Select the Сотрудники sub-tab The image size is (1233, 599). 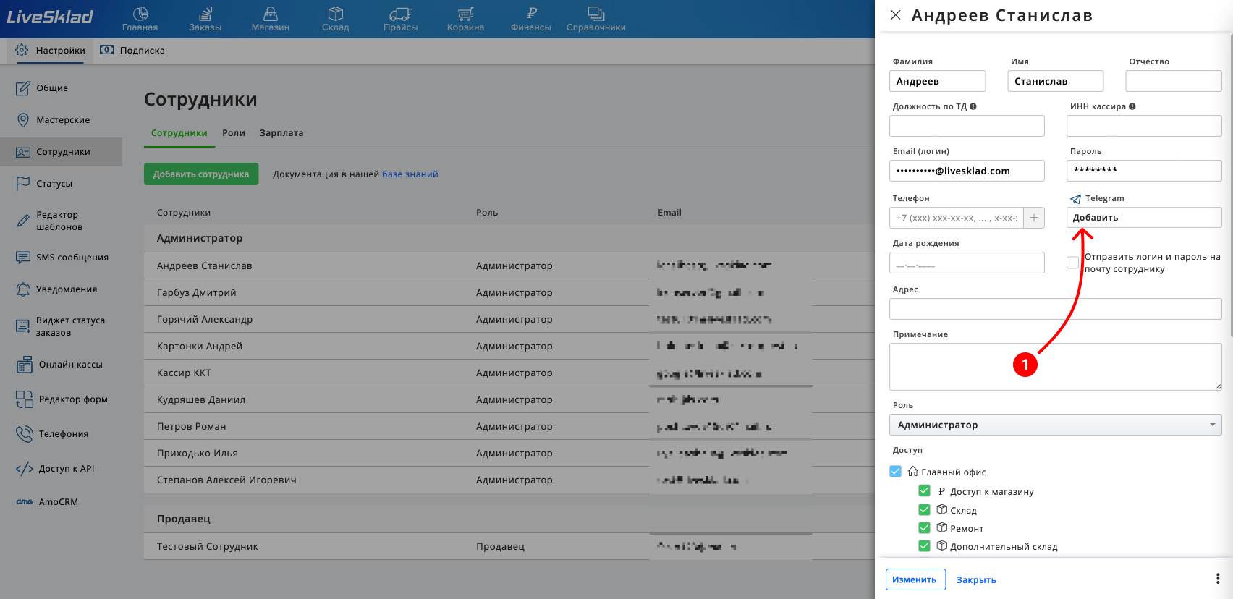179,133
